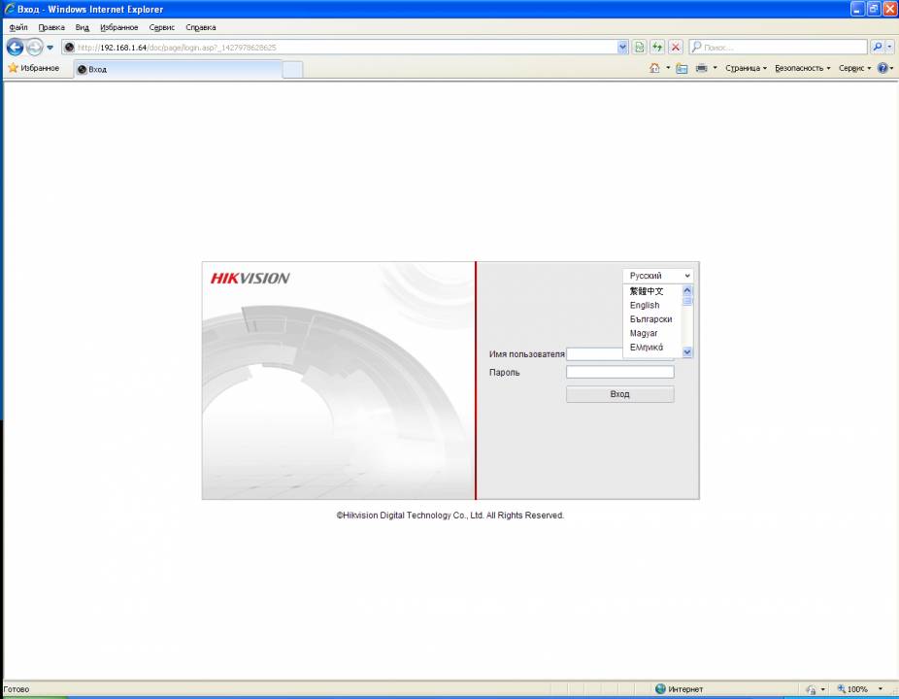Toggle Compatibility View page icon

point(639,47)
